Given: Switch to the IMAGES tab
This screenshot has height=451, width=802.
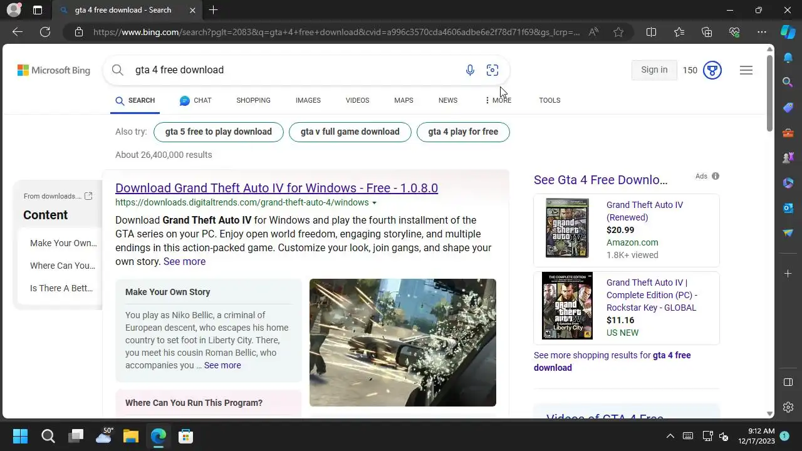Looking at the screenshot, I should coord(308,100).
